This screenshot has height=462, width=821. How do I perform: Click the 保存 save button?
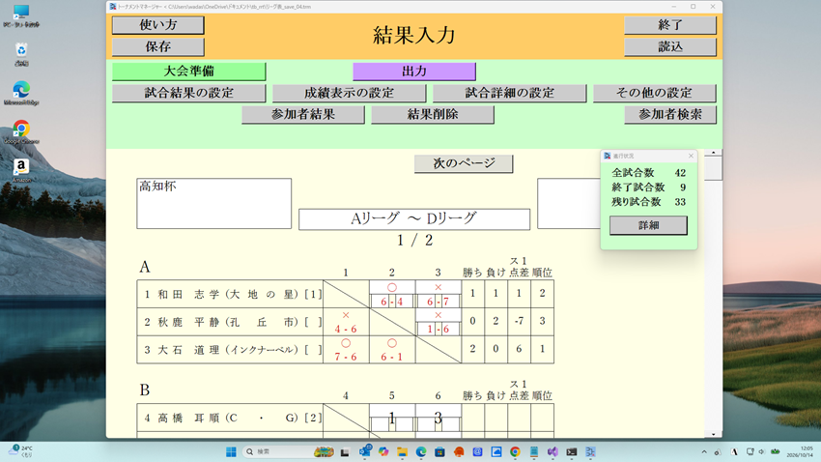pos(158,46)
